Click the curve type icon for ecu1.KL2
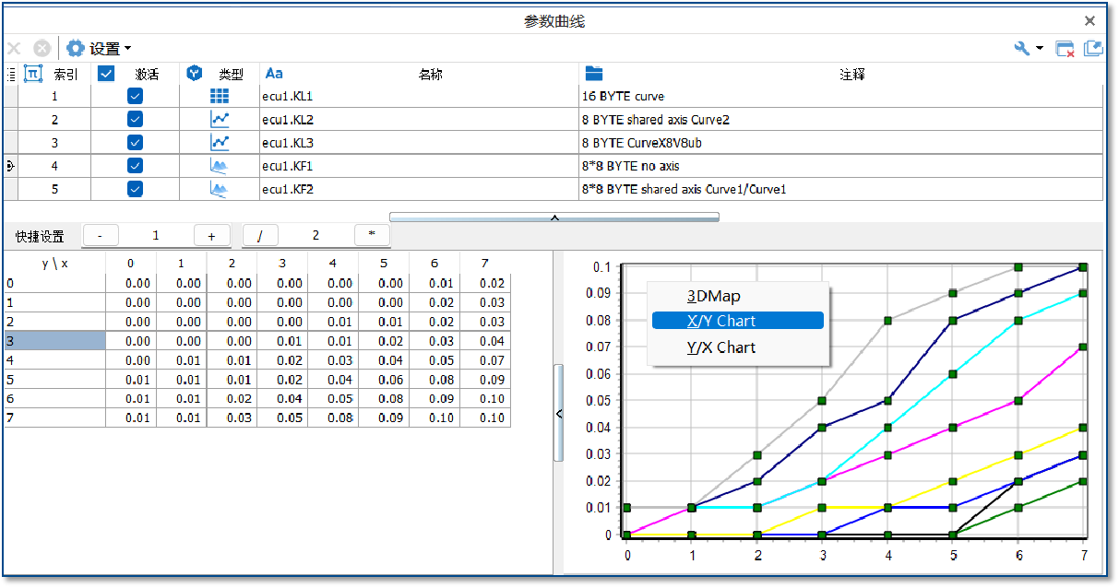This screenshot has height=588, width=1119. pyautogui.click(x=219, y=118)
